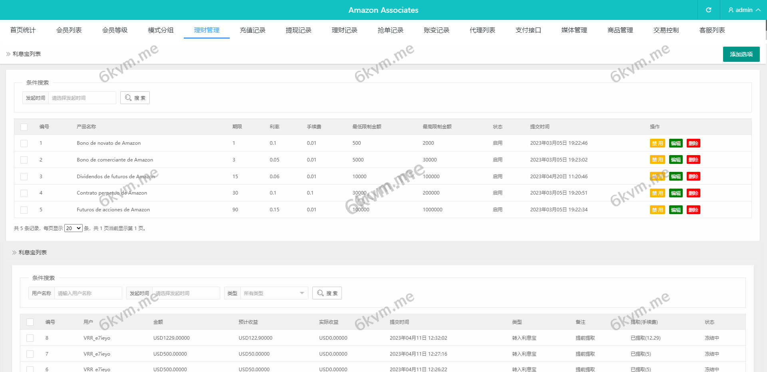
Task: Open the 提现记录 tab
Action: tap(298, 30)
